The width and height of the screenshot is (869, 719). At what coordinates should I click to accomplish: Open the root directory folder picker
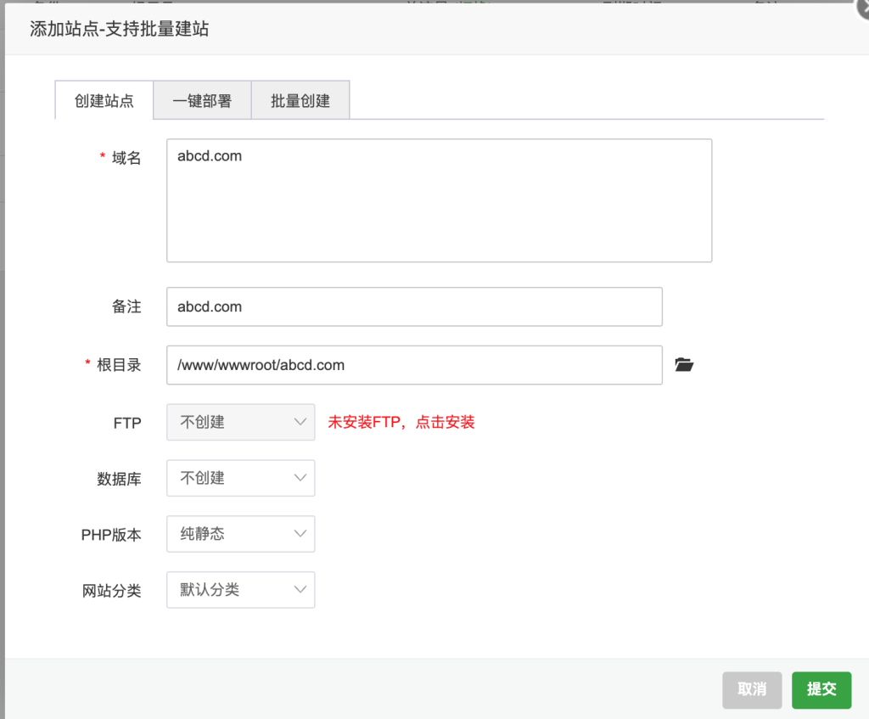click(x=684, y=364)
